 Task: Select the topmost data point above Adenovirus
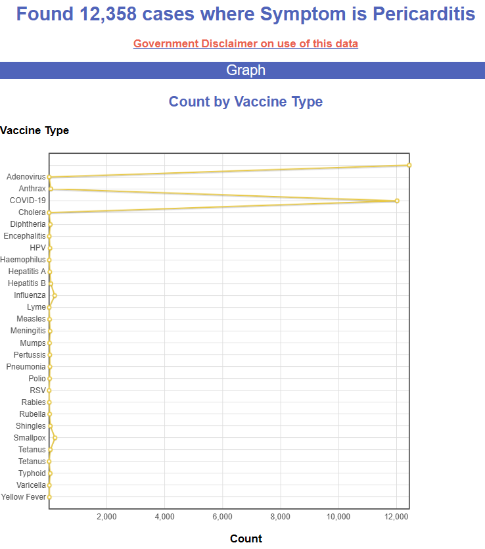409,165
